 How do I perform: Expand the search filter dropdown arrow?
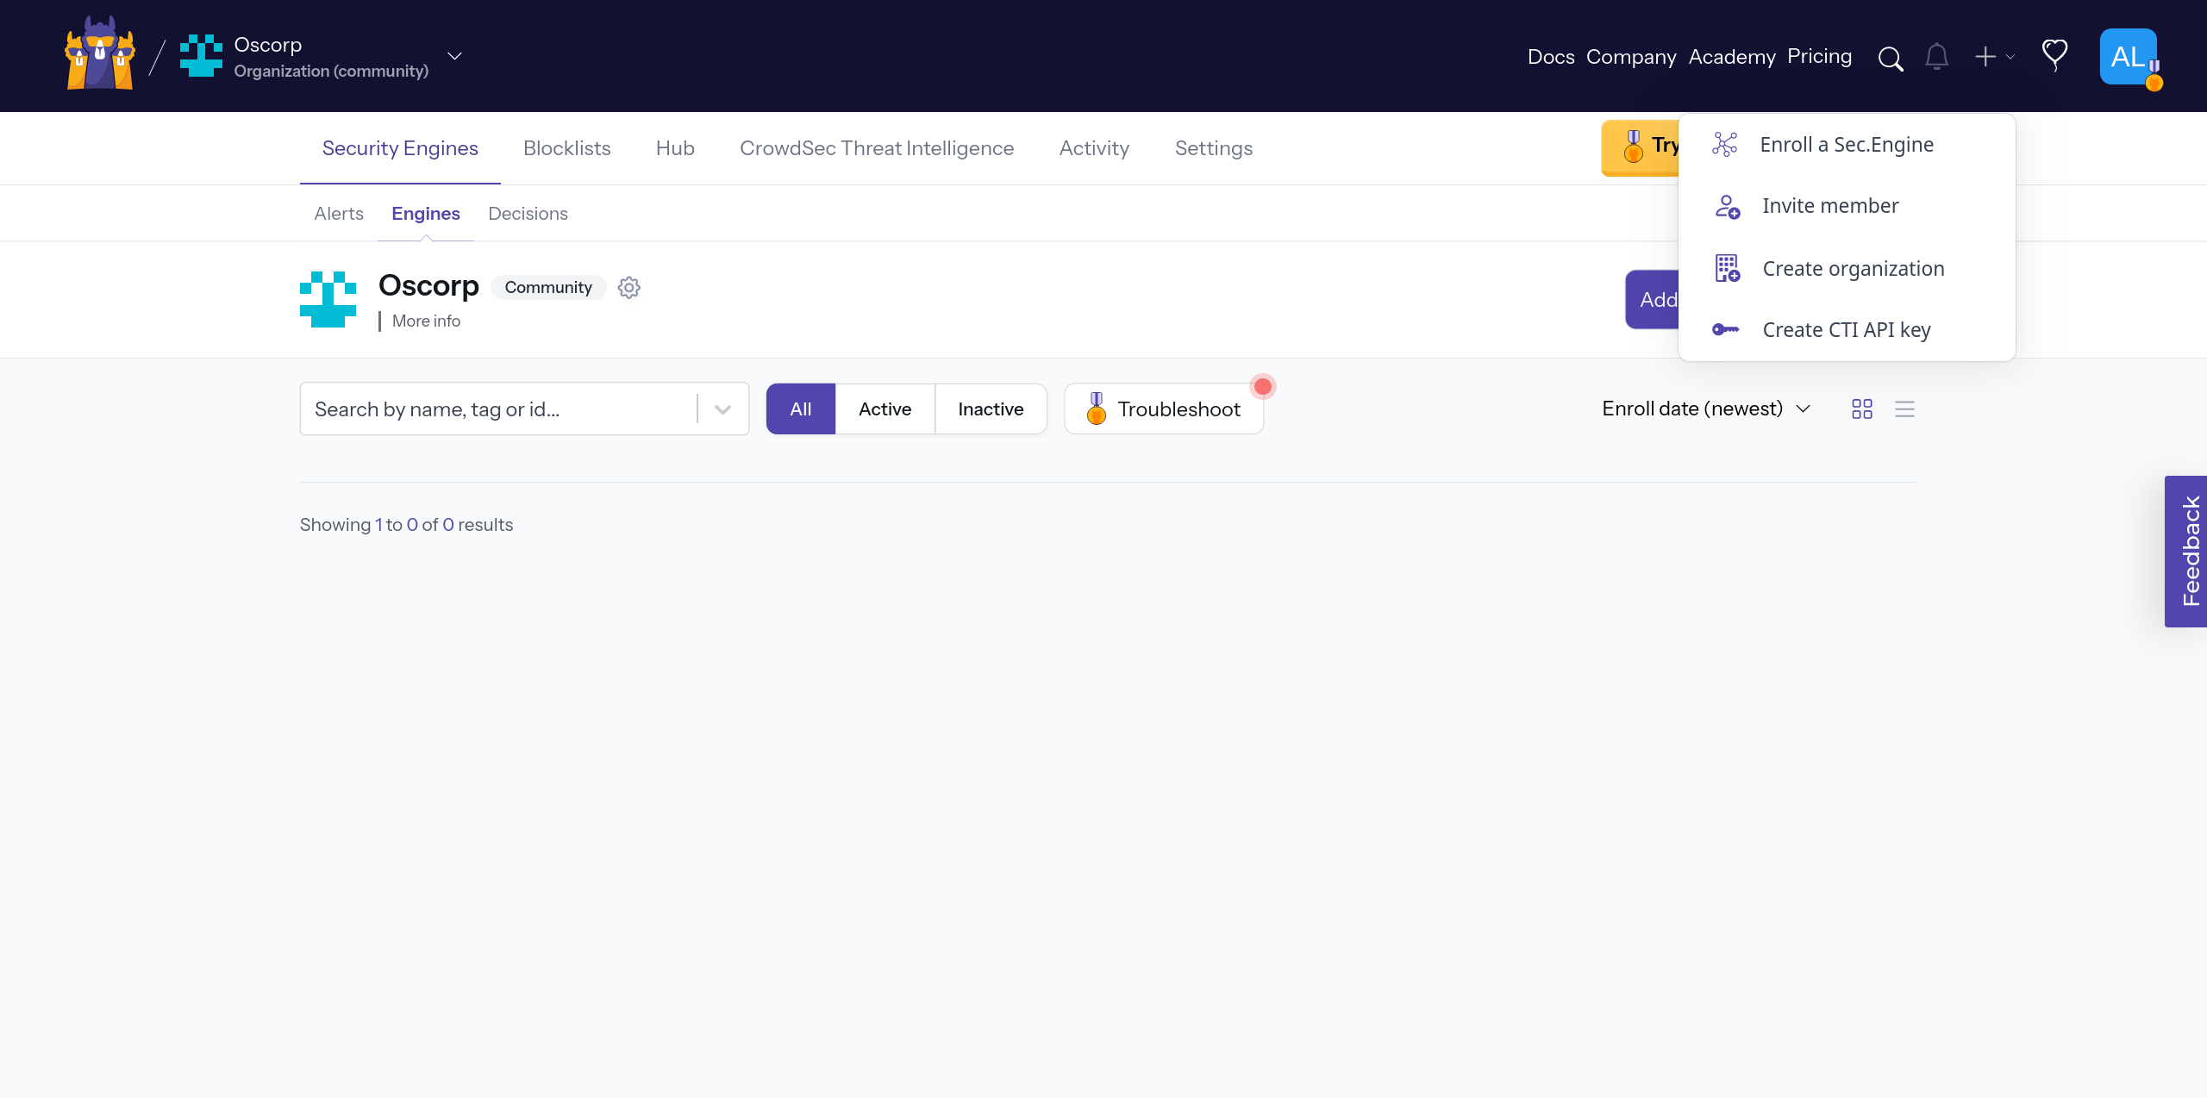click(x=722, y=409)
